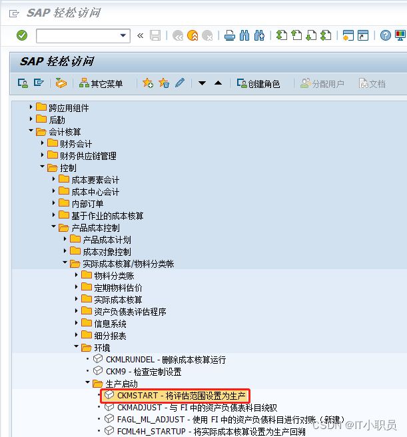The height and width of the screenshot is (437, 407).
Task: Click the Change Favorites pencil icon
Action: [x=180, y=83]
